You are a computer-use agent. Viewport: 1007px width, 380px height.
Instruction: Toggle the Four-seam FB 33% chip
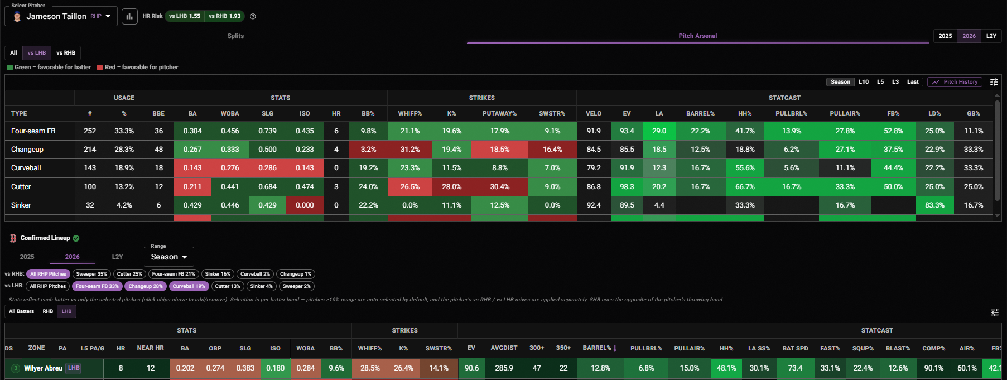97,286
